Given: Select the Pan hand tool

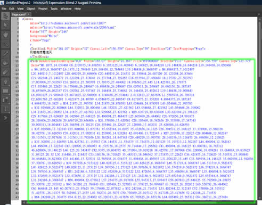Looking at the screenshot, I should point(5,35).
